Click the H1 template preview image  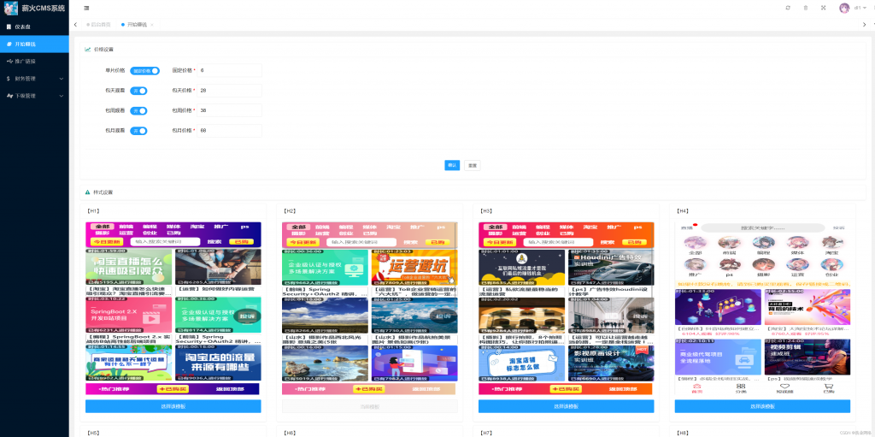[173, 309]
